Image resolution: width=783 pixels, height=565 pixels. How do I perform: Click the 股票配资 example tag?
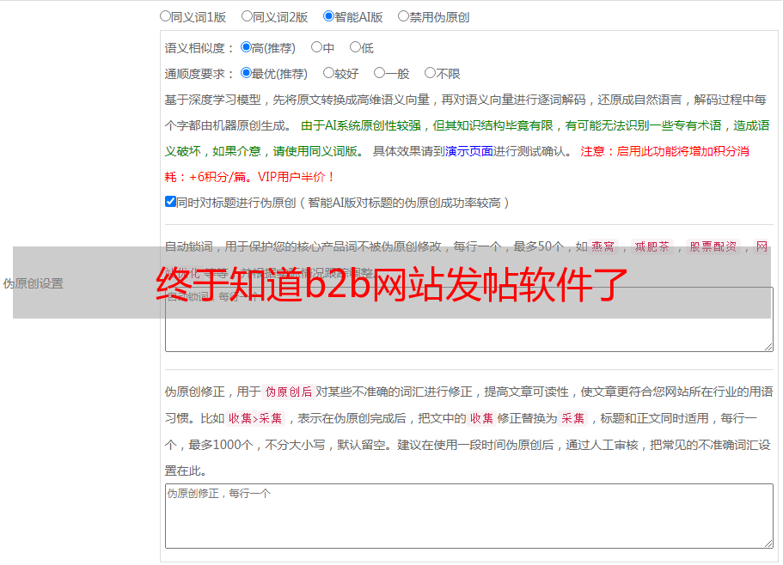pyautogui.click(x=713, y=246)
